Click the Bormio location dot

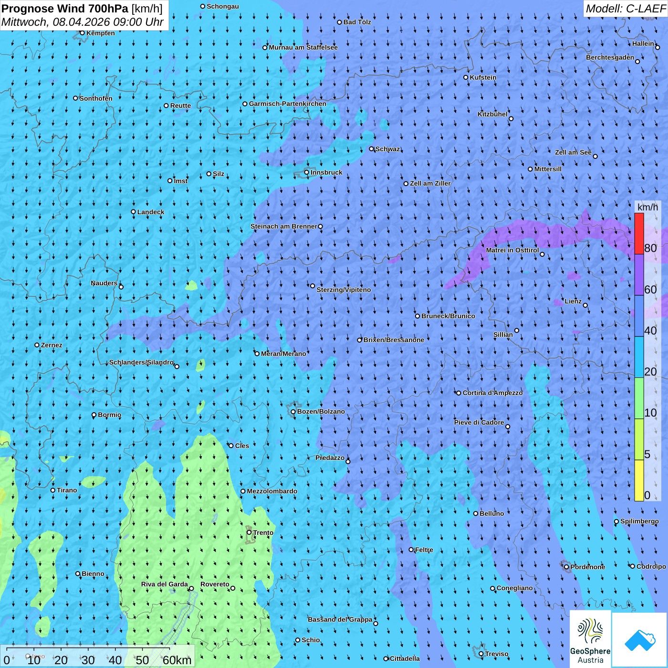point(94,415)
